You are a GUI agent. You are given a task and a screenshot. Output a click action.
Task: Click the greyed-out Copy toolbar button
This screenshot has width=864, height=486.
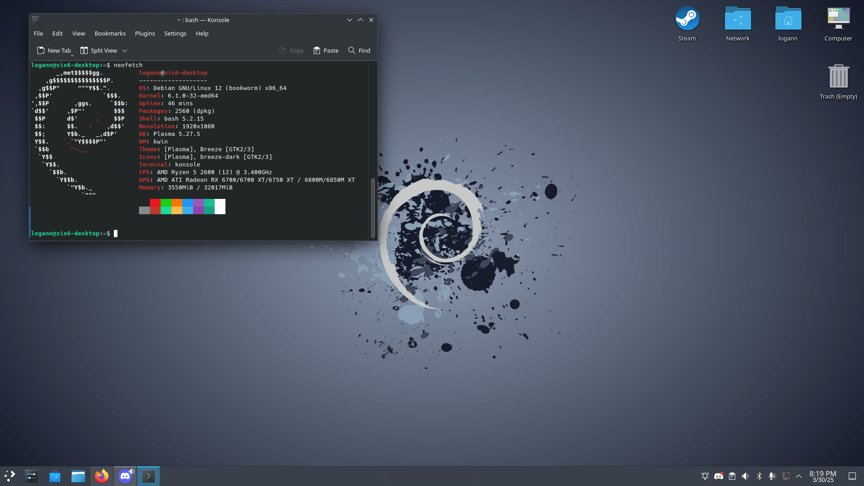[x=291, y=50]
